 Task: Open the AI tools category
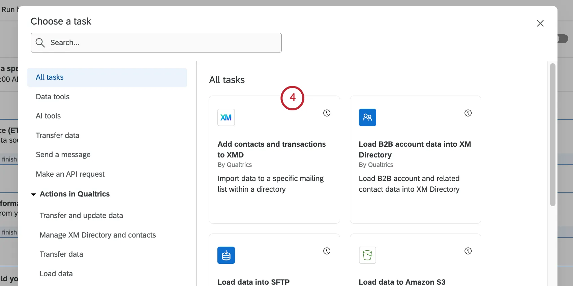(x=48, y=116)
